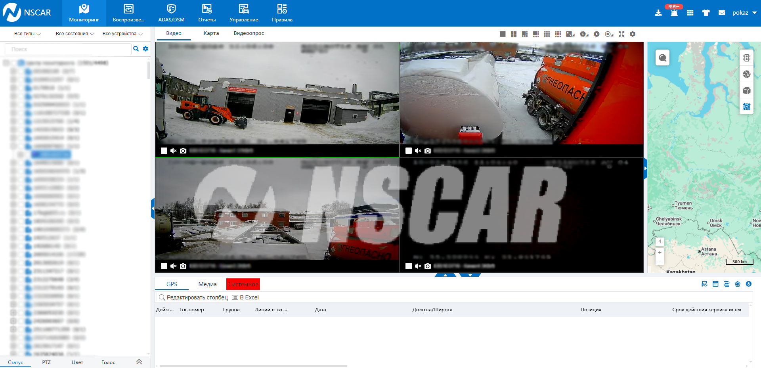Toggle mute on the white tanker video

click(418, 151)
